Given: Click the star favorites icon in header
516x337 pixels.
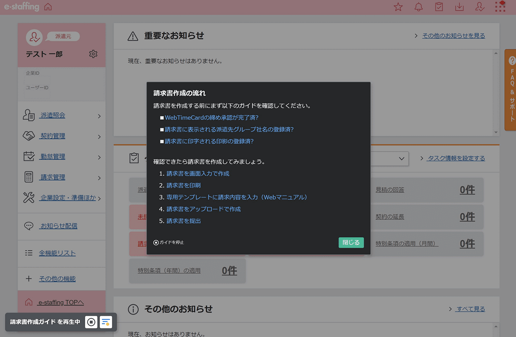Looking at the screenshot, I should (x=398, y=7).
